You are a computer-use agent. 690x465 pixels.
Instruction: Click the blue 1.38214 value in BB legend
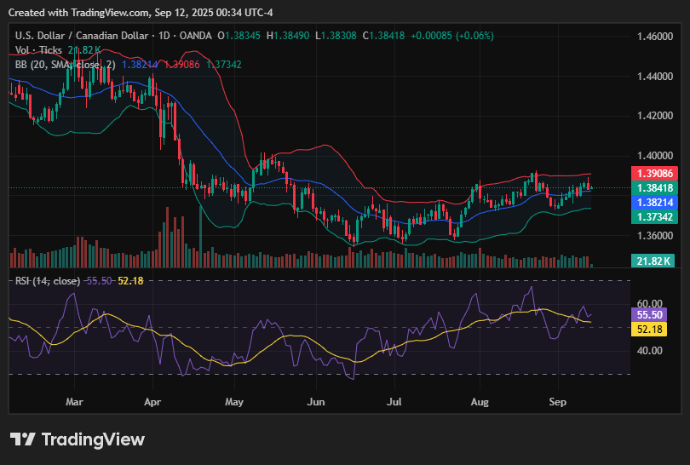(x=140, y=65)
